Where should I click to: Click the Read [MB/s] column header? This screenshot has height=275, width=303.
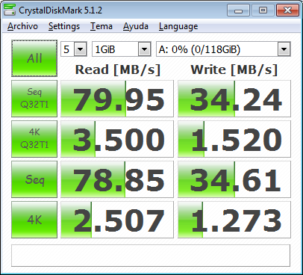[118, 69]
